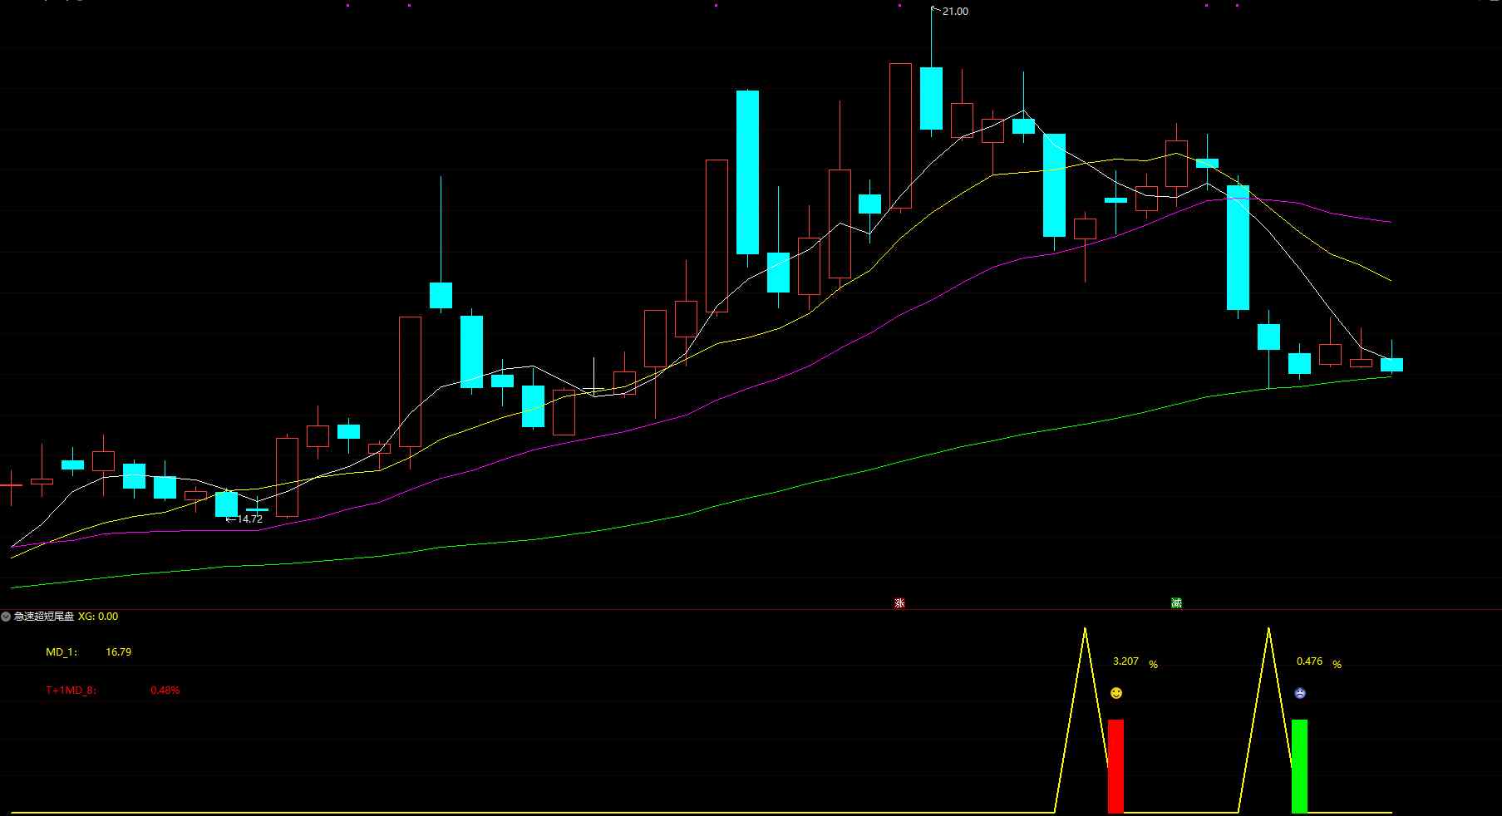Select the blue sad face signal icon
This screenshot has height=816, width=1502.
1300,693
